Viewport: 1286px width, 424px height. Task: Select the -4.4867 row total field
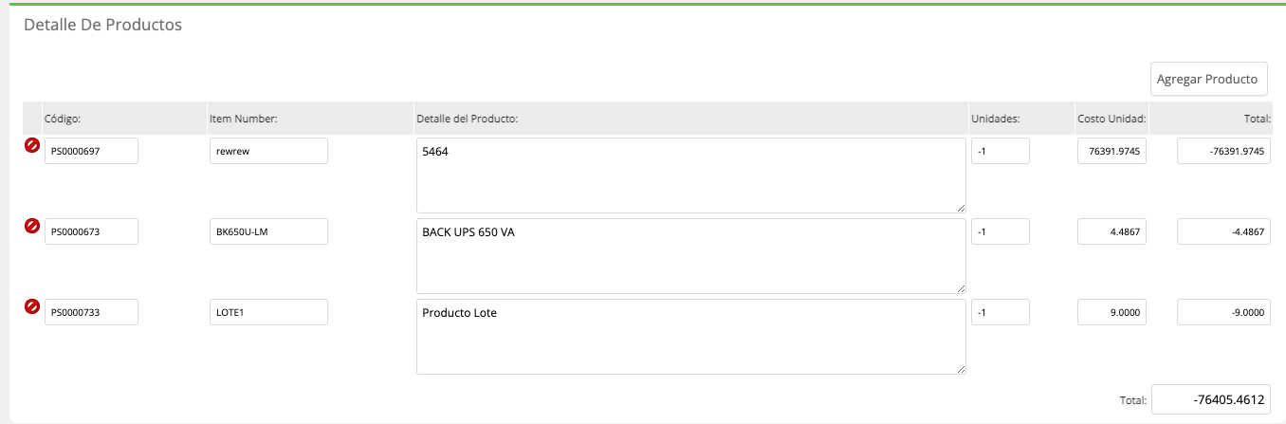click(1223, 231)
